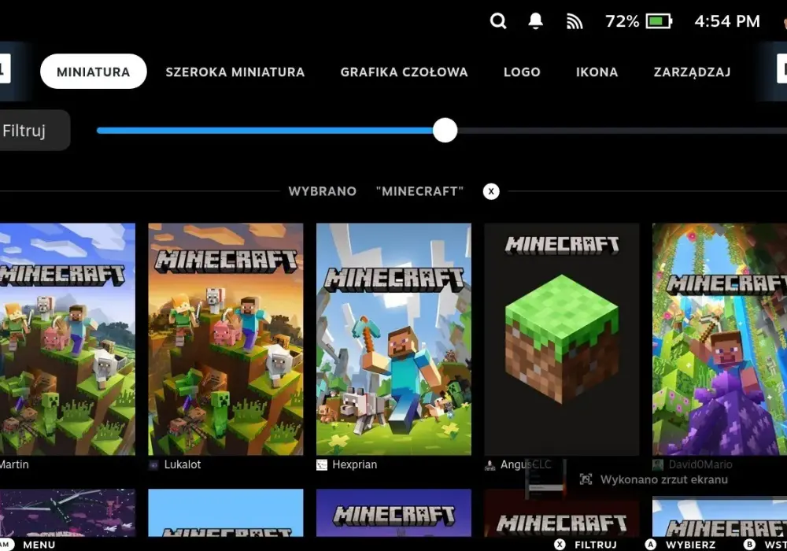Screen dimensions: 787x551
Task: Select the Minecraft cover by Martin
Action: tap(67, 339)
